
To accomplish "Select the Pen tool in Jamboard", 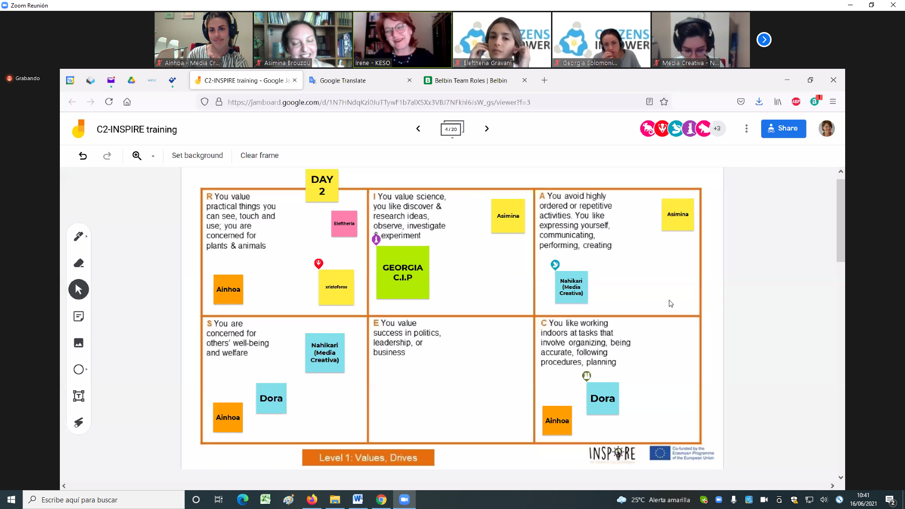I will [x=78, y=236].
